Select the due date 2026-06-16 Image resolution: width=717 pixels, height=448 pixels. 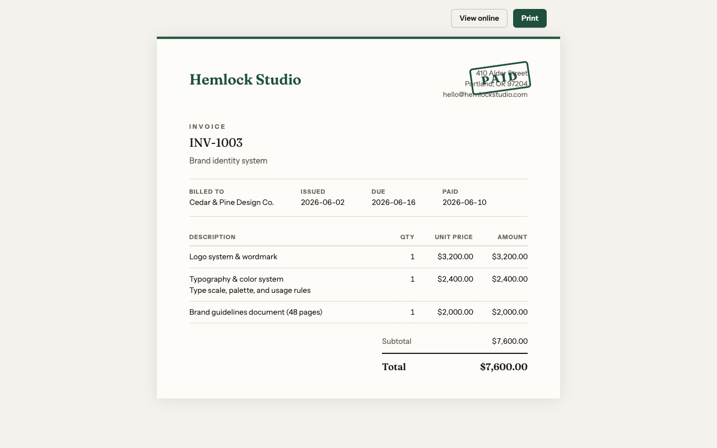pyautogui.click(x=393, y=202)
